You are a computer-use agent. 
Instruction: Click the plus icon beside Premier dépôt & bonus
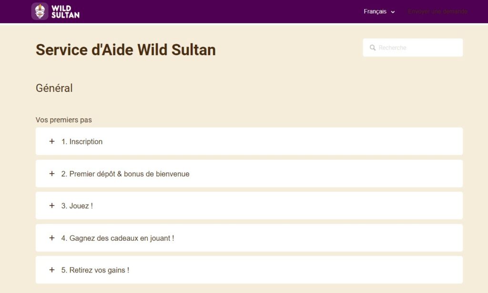click(x=52, y=174)
